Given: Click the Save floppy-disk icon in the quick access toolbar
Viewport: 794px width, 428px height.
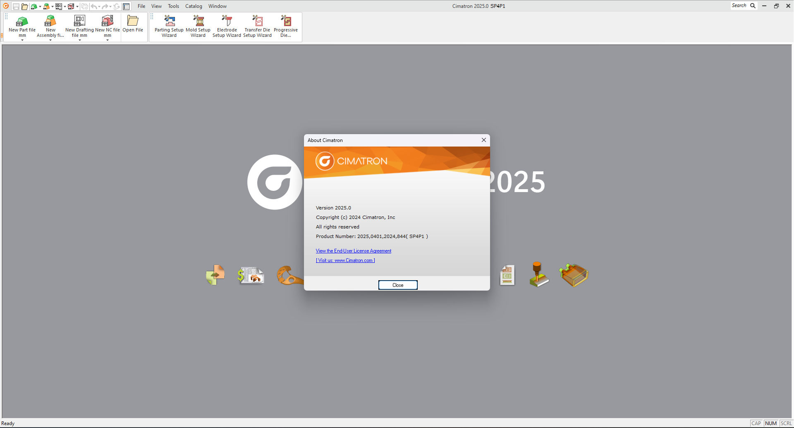Looking at the screenshot, I should tap(16, 6).
